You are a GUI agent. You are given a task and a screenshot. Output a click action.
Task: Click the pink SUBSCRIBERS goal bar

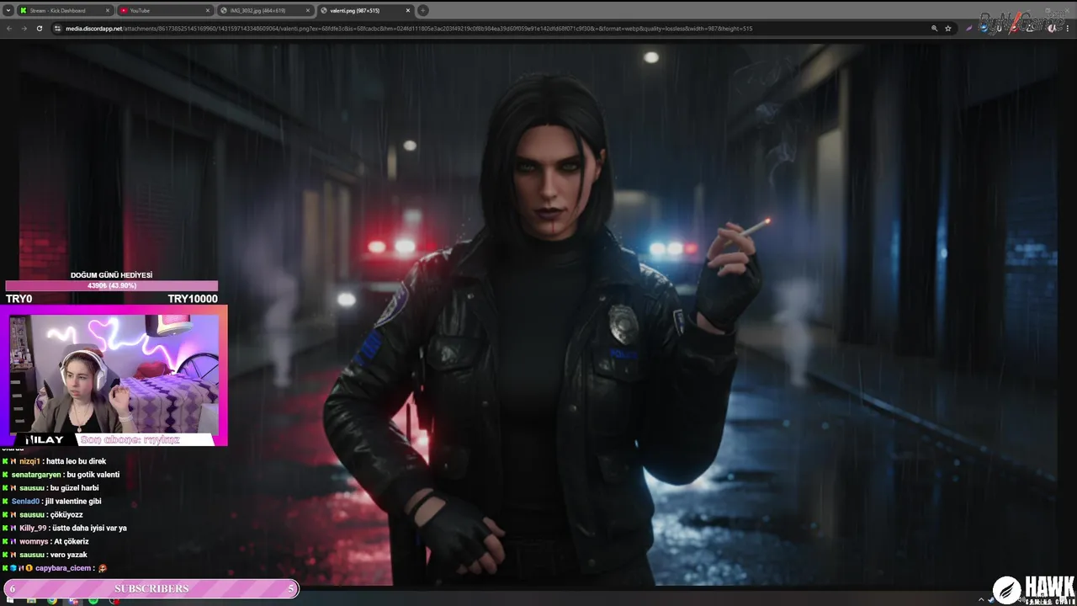click(151, 589)
